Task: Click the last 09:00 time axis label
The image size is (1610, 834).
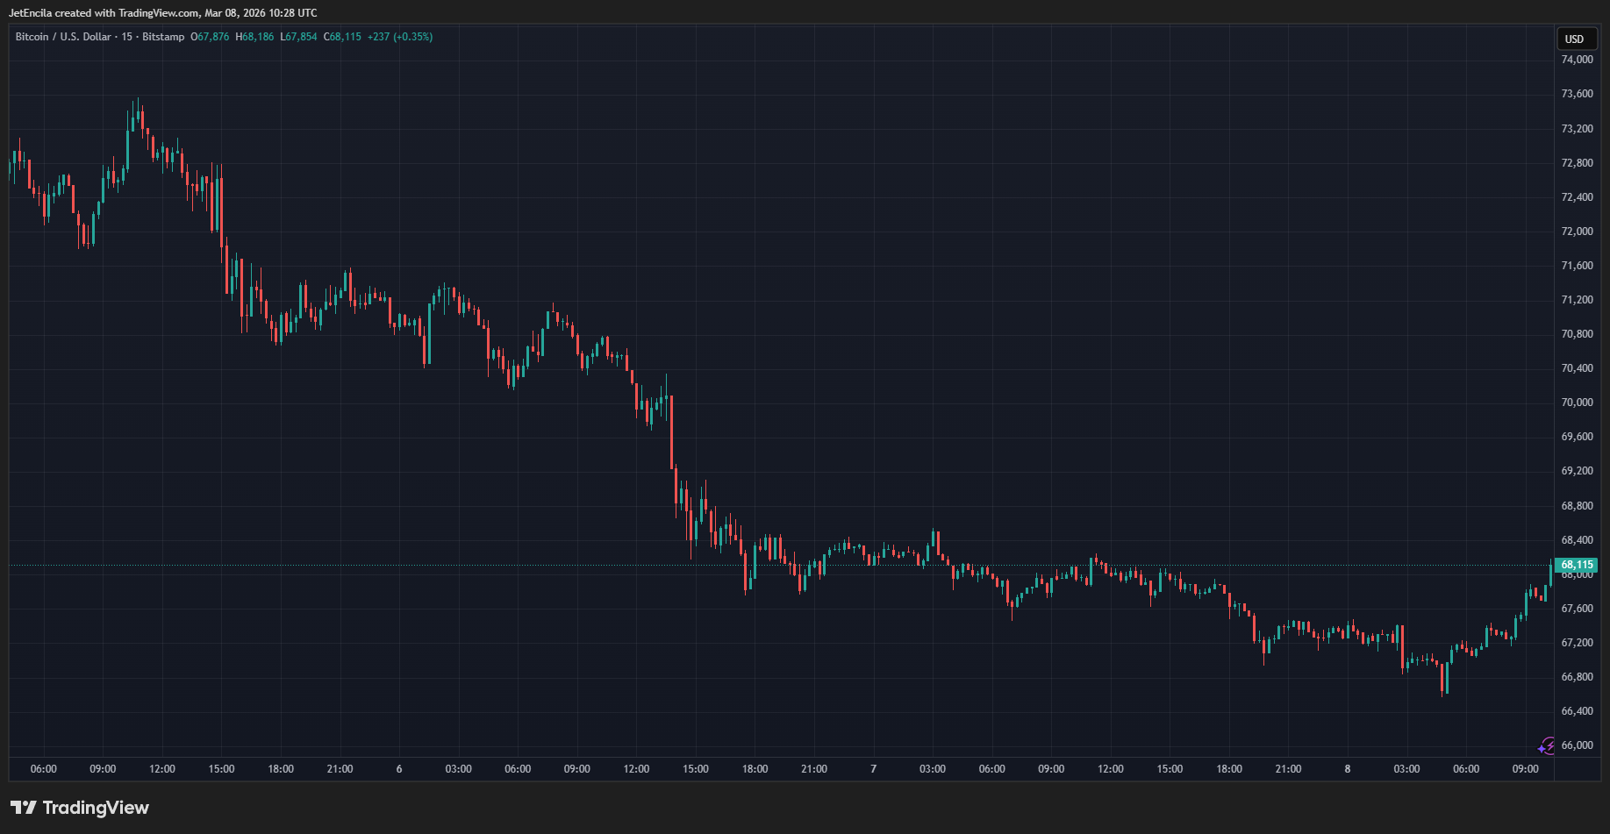Action: [x=1525, y=769]
